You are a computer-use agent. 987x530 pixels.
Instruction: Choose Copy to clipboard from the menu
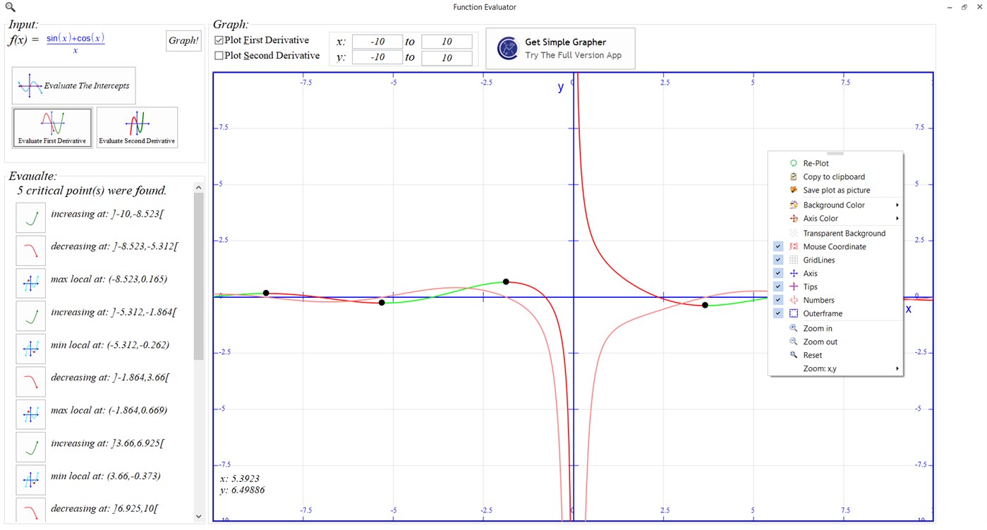[833, 176]
